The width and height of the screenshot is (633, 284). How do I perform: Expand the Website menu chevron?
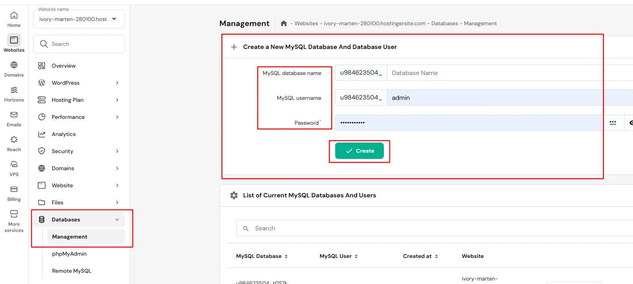(x=117, y=185)
